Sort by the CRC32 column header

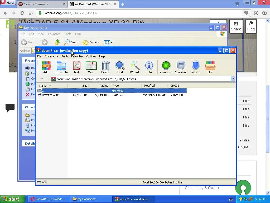tap(177, 86)
